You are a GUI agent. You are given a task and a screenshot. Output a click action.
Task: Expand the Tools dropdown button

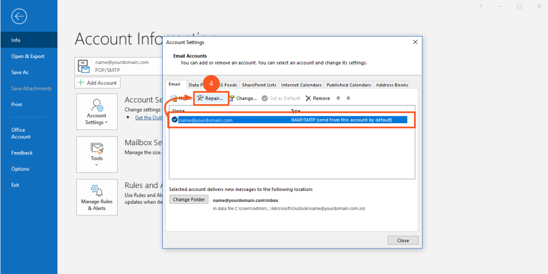96,154
